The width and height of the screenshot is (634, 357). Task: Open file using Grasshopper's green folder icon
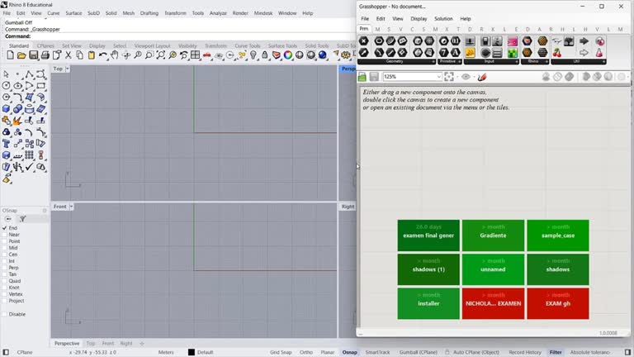pyautogui.click(x=363, y=77)
